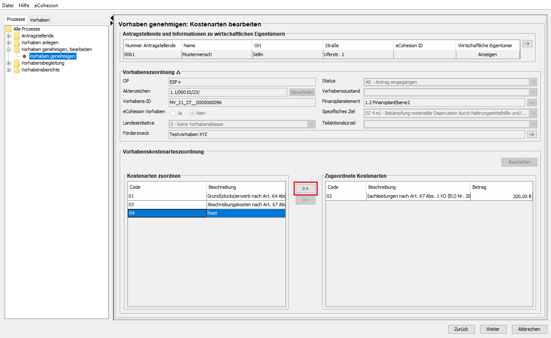Click arrow button next to Förderzweck field
Viewport: 551px width, 338px height.
[531, 134]
